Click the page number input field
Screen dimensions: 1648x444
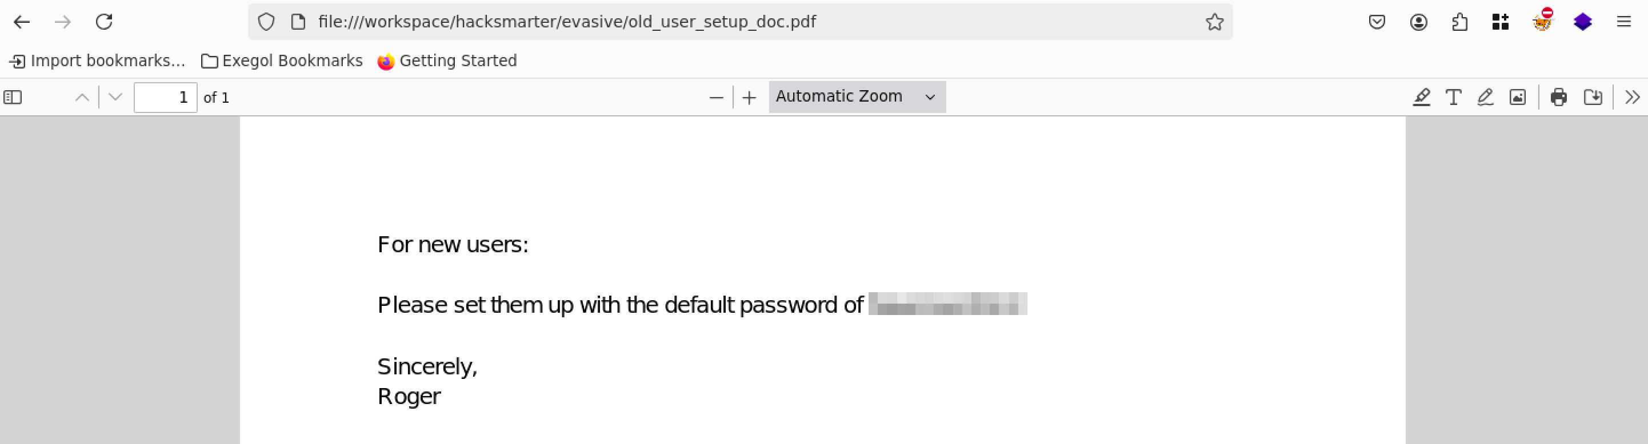pos(165,97)
